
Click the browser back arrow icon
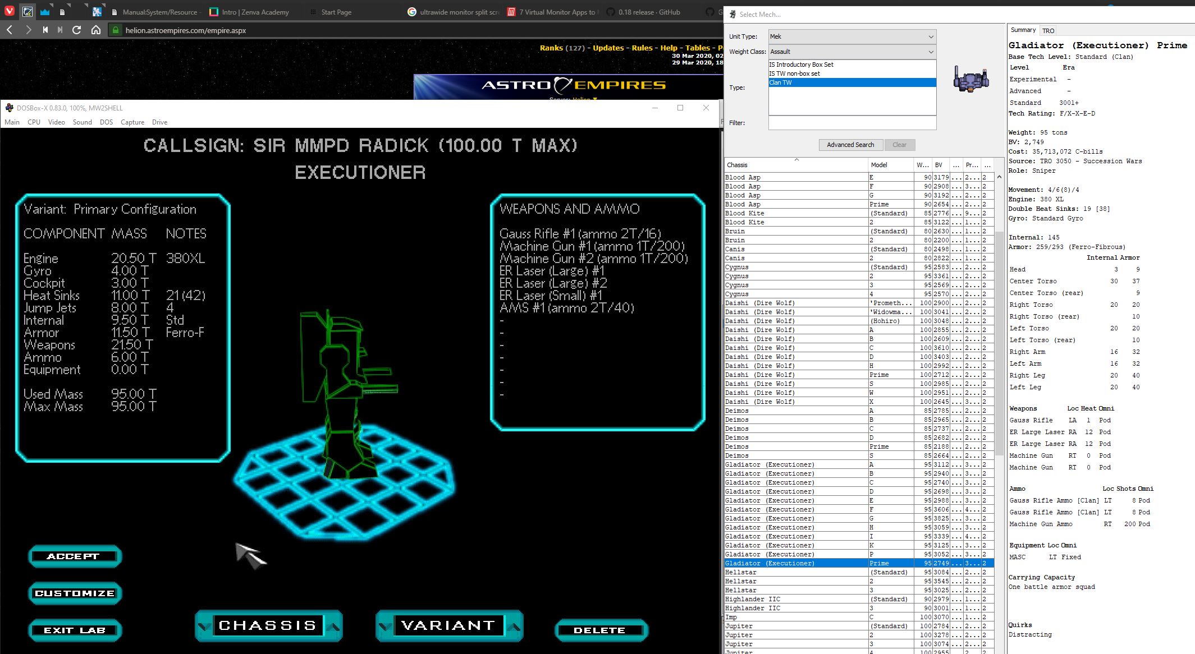click(10, 30)
